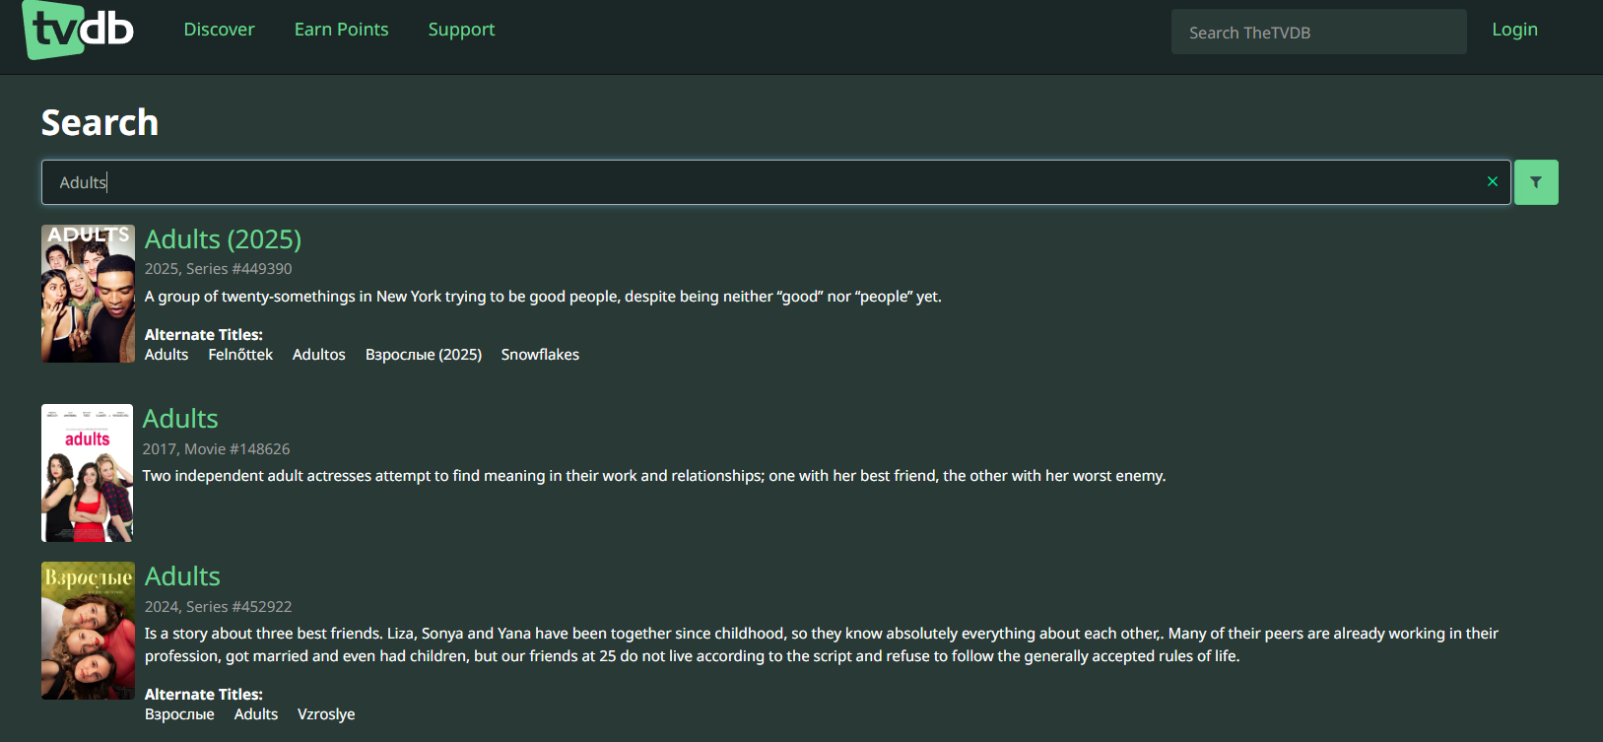
Task: Open the Adults 2017 movie title link
Action: click(x=180, y=419)
